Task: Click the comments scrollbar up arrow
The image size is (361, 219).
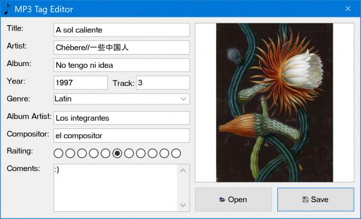Action: pos(183,170)
